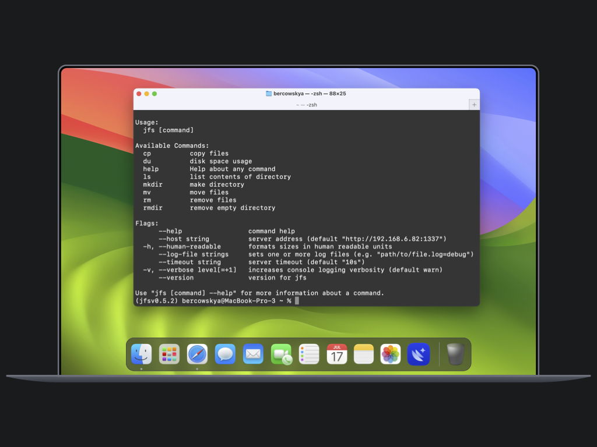Open Reminders from the dock
The height and width of the screenshot is (447, 597).
tap(309, 354)
